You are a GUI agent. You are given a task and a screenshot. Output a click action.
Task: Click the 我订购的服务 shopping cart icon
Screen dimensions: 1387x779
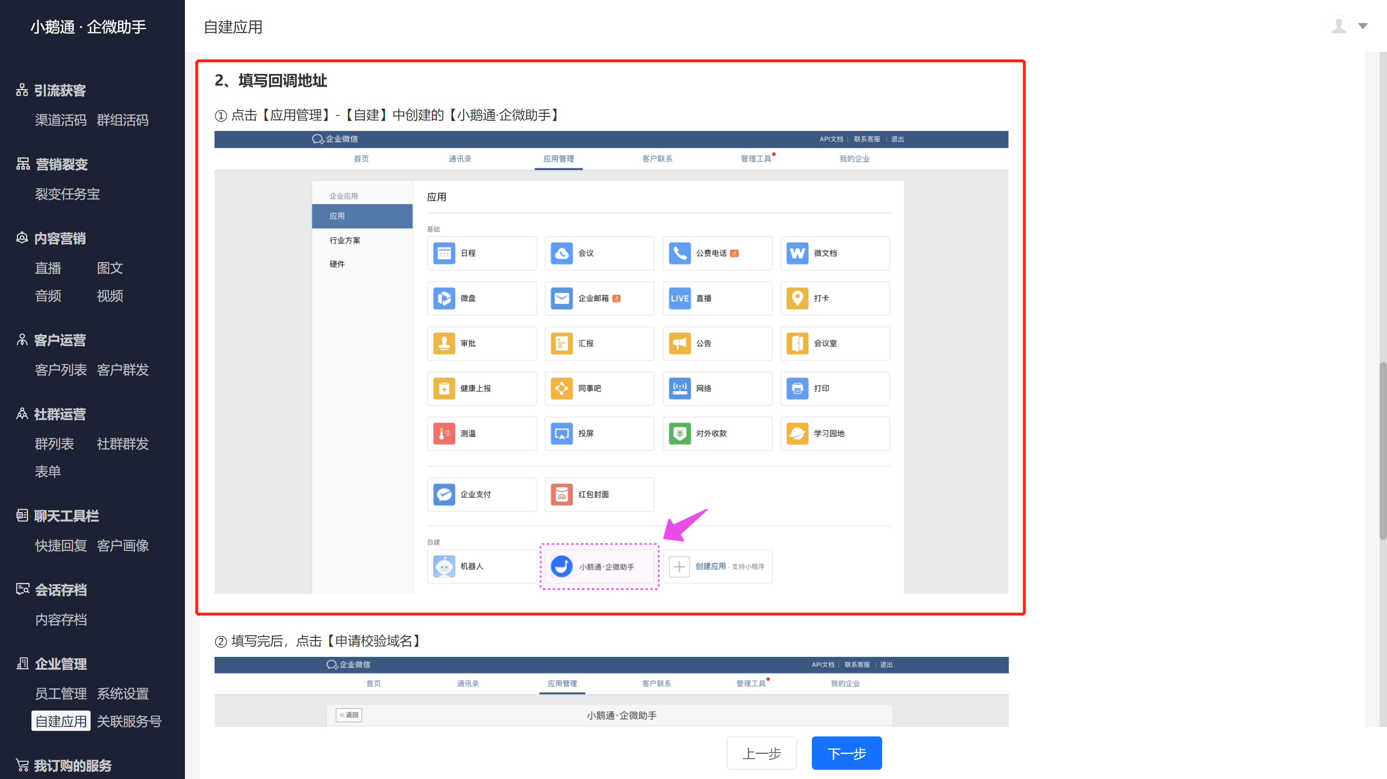(22, 765)
